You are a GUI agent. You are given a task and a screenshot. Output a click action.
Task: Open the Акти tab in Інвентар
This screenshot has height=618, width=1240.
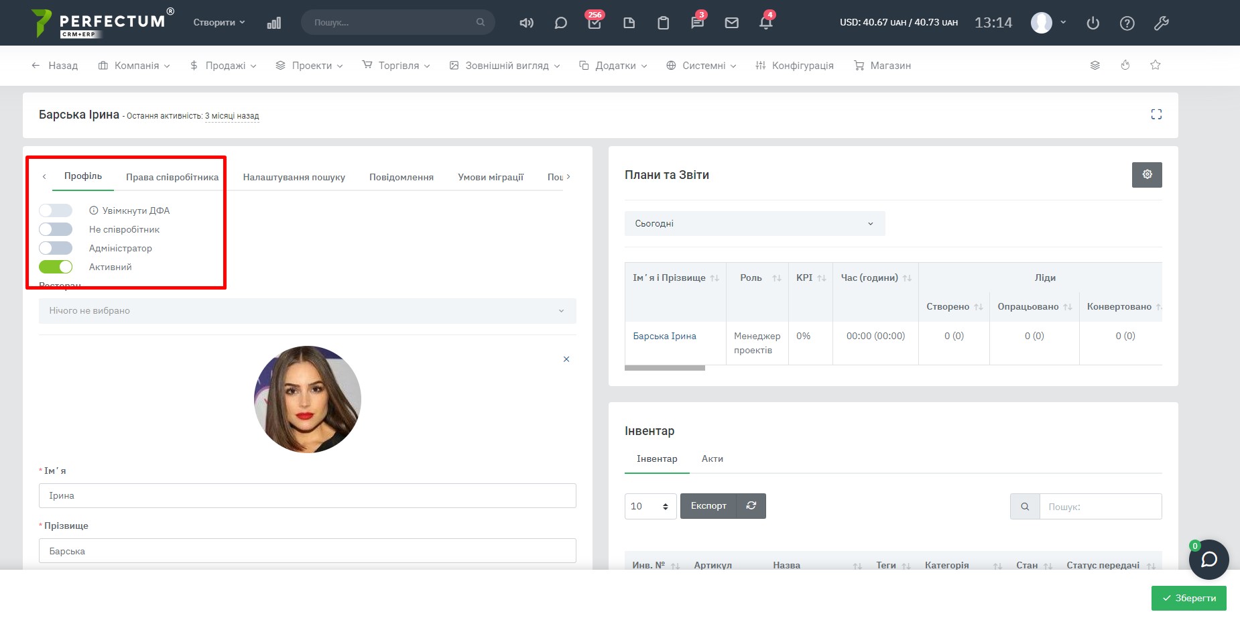click(712, 459)
